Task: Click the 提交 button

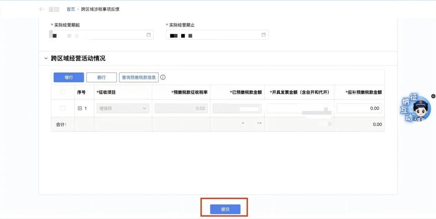Action: 225,209
